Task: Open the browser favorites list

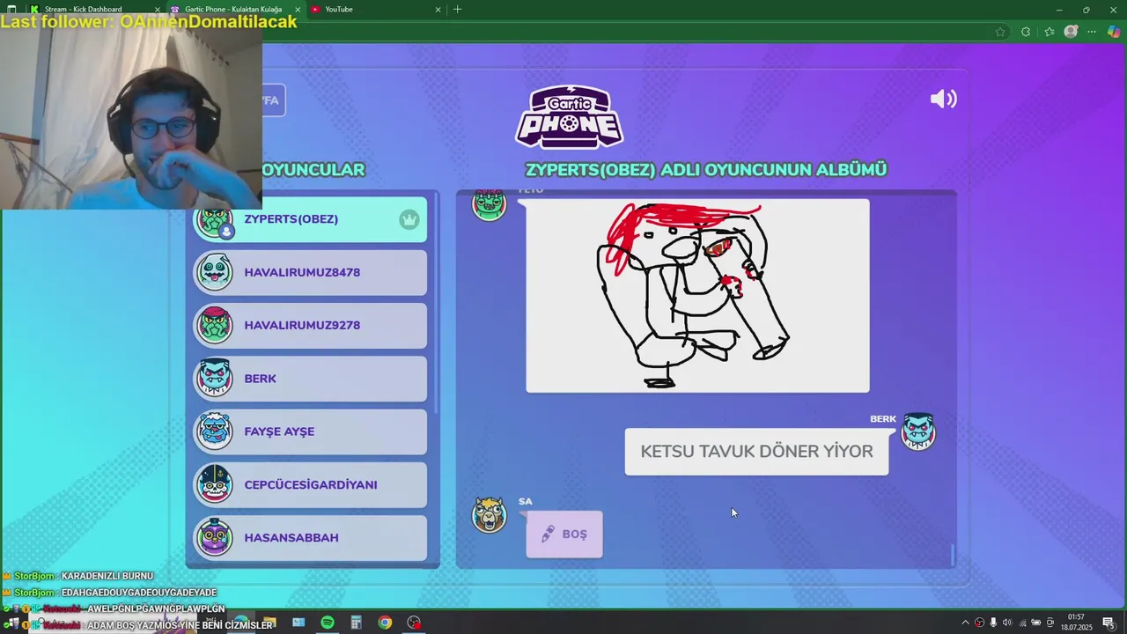Action: (1049, 32)
